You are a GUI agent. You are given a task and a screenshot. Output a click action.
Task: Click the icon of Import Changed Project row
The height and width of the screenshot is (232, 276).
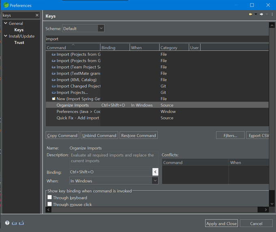pyautogui.click(x=54, y=86)
